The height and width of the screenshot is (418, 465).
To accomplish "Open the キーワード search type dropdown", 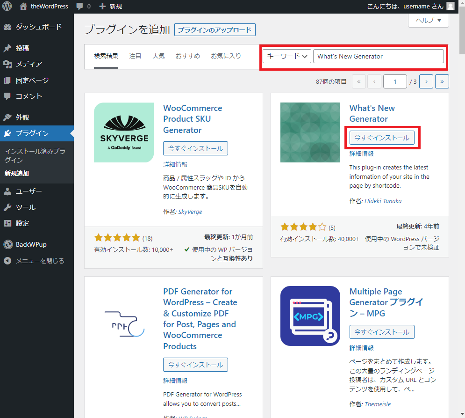I will pyautogui.click(x=287, y=56).
